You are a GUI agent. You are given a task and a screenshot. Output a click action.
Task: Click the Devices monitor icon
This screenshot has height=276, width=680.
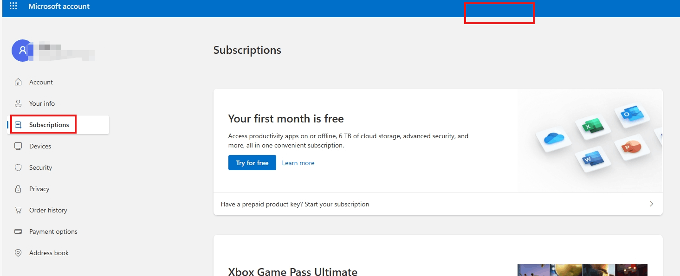click(x=18, y=146)
